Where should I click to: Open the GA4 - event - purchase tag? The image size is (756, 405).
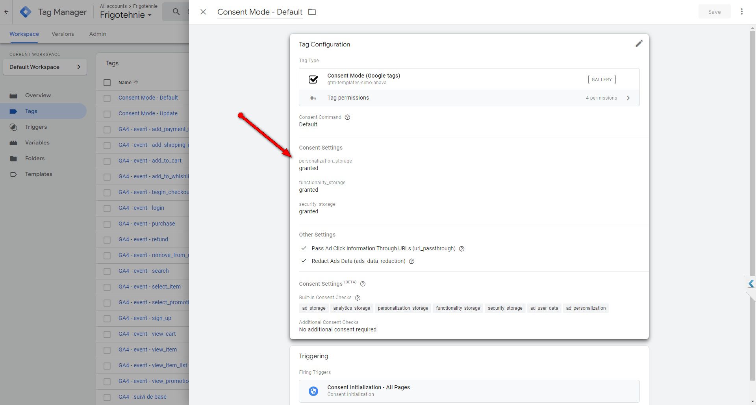[x=147, y=224]
